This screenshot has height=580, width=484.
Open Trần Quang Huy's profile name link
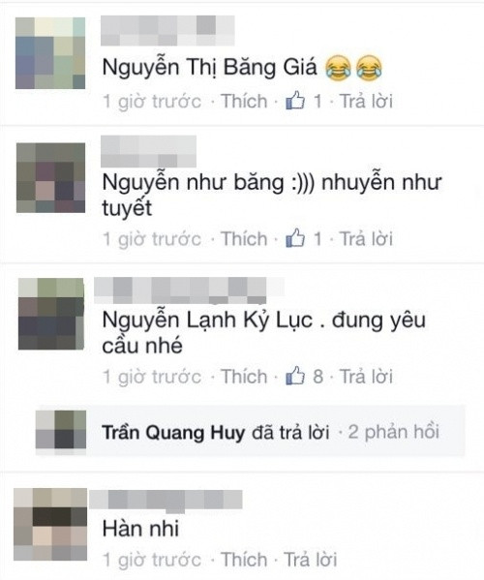[x=173, y=432]
